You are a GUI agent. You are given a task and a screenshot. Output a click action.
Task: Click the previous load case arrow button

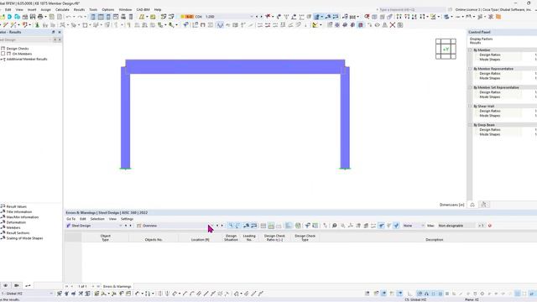(258, 17)
